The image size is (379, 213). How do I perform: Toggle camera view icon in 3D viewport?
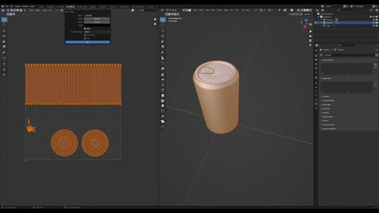coord(310,40)
